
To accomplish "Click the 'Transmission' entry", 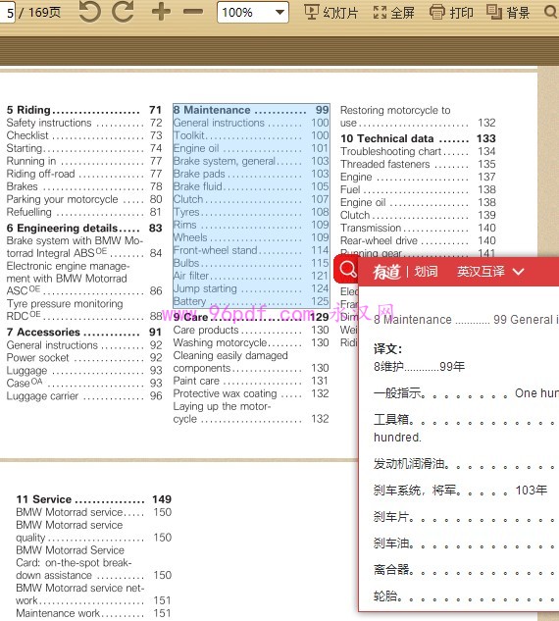I will 418,228.
